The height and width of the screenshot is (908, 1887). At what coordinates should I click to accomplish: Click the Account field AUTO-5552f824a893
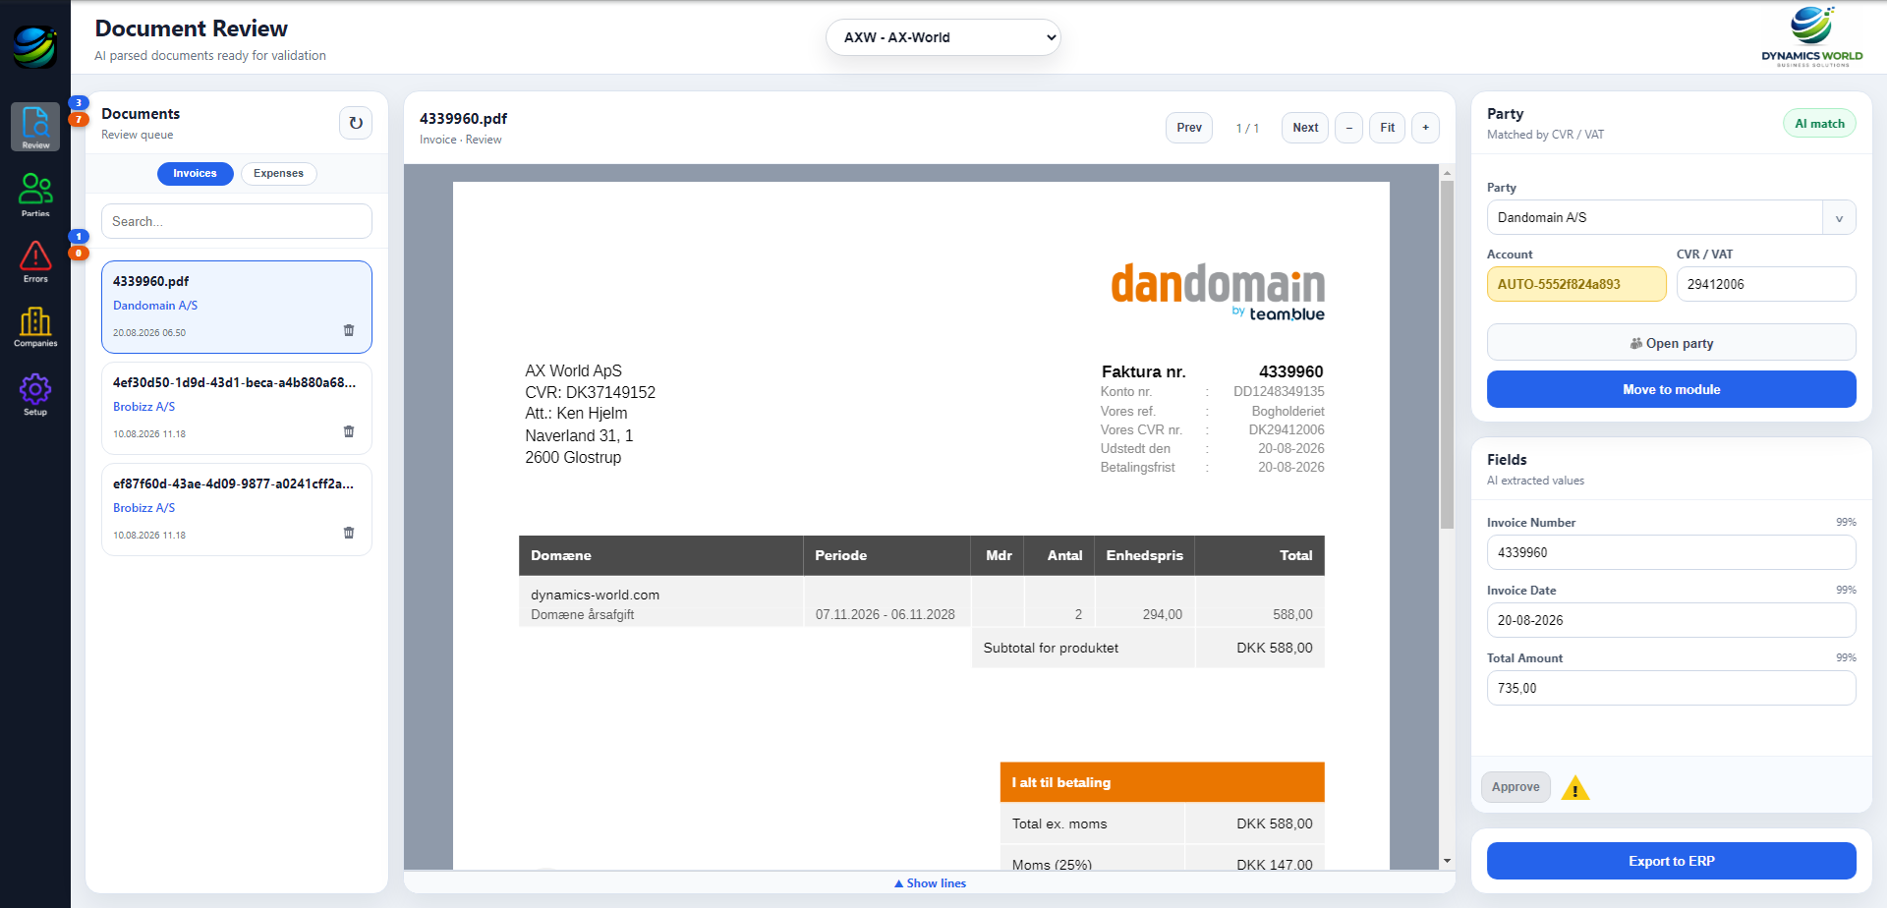(x=1576, y=284)
